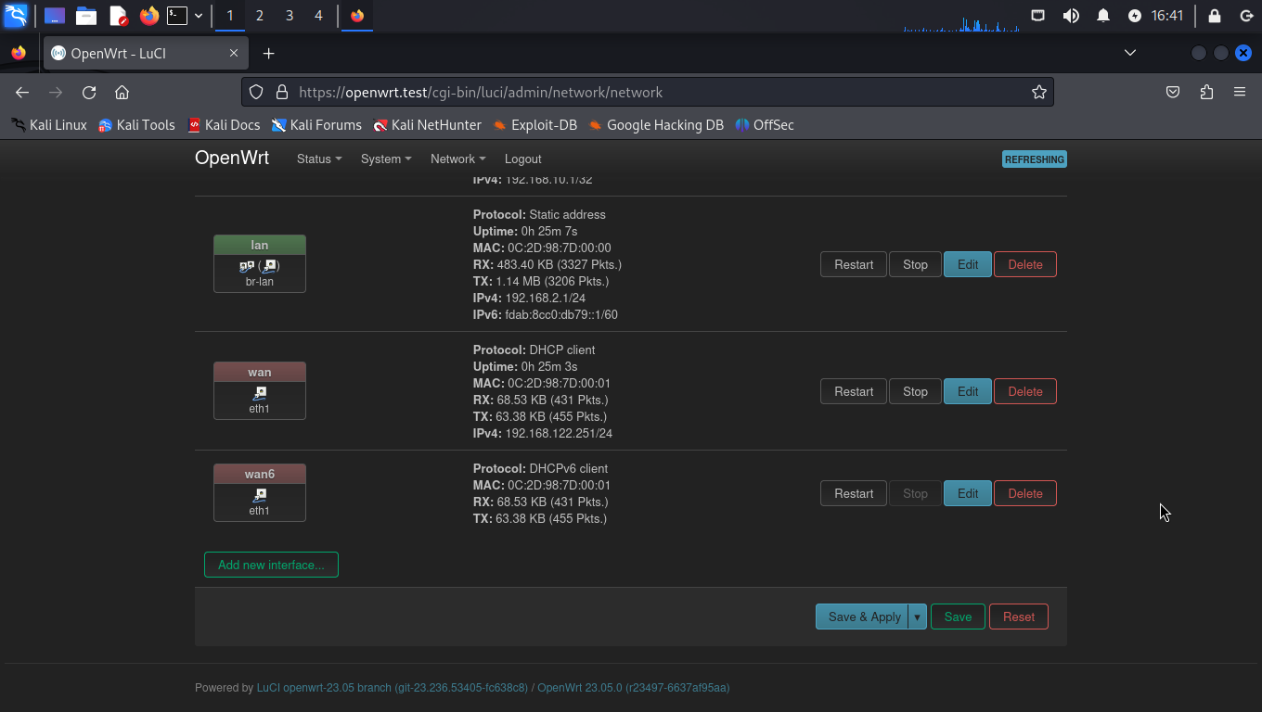Delete the wan6 interface
Image resolution: width=1262 pixels, height=712 pixels.
[x=1025, y=493]
